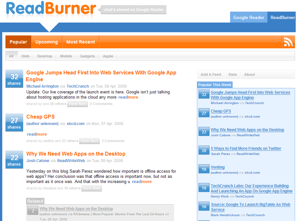Open sidebar link Cheap GPS
The width and height of the screenshot is (297, 221).
pos(221,111)
